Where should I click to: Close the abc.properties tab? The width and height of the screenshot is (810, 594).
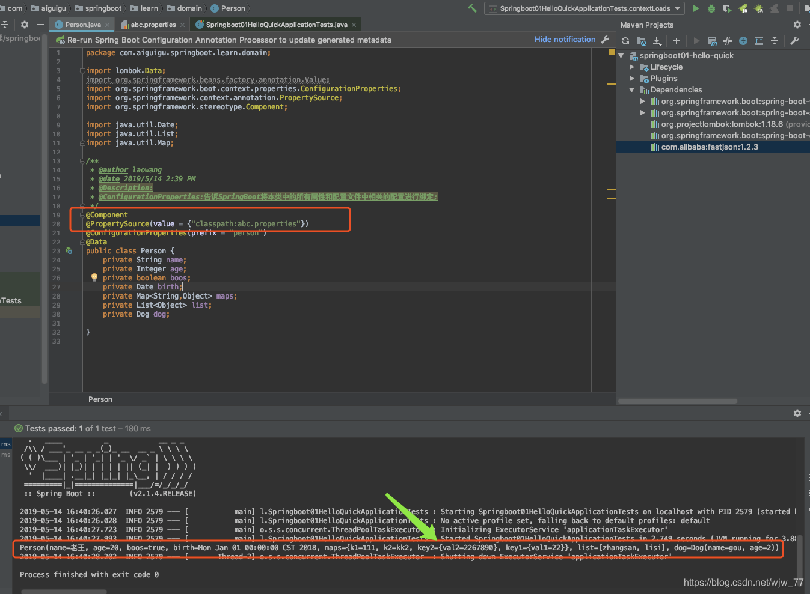coord(183,25)
